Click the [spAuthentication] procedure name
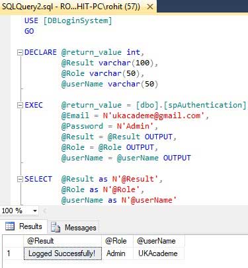The image size is (248, 268). pos(204,105)
